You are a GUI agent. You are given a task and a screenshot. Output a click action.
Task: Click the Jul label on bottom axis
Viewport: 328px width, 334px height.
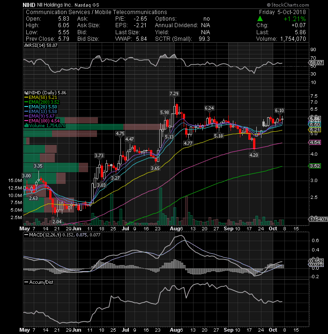point(126,330)
